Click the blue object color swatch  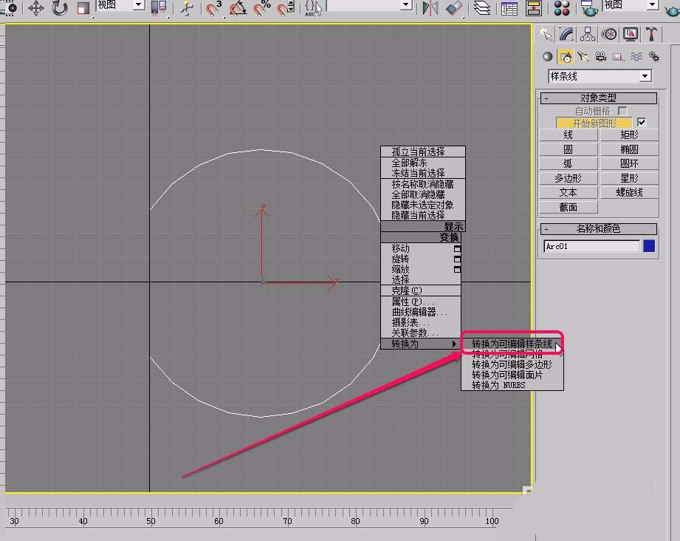[x=649, y=246]
